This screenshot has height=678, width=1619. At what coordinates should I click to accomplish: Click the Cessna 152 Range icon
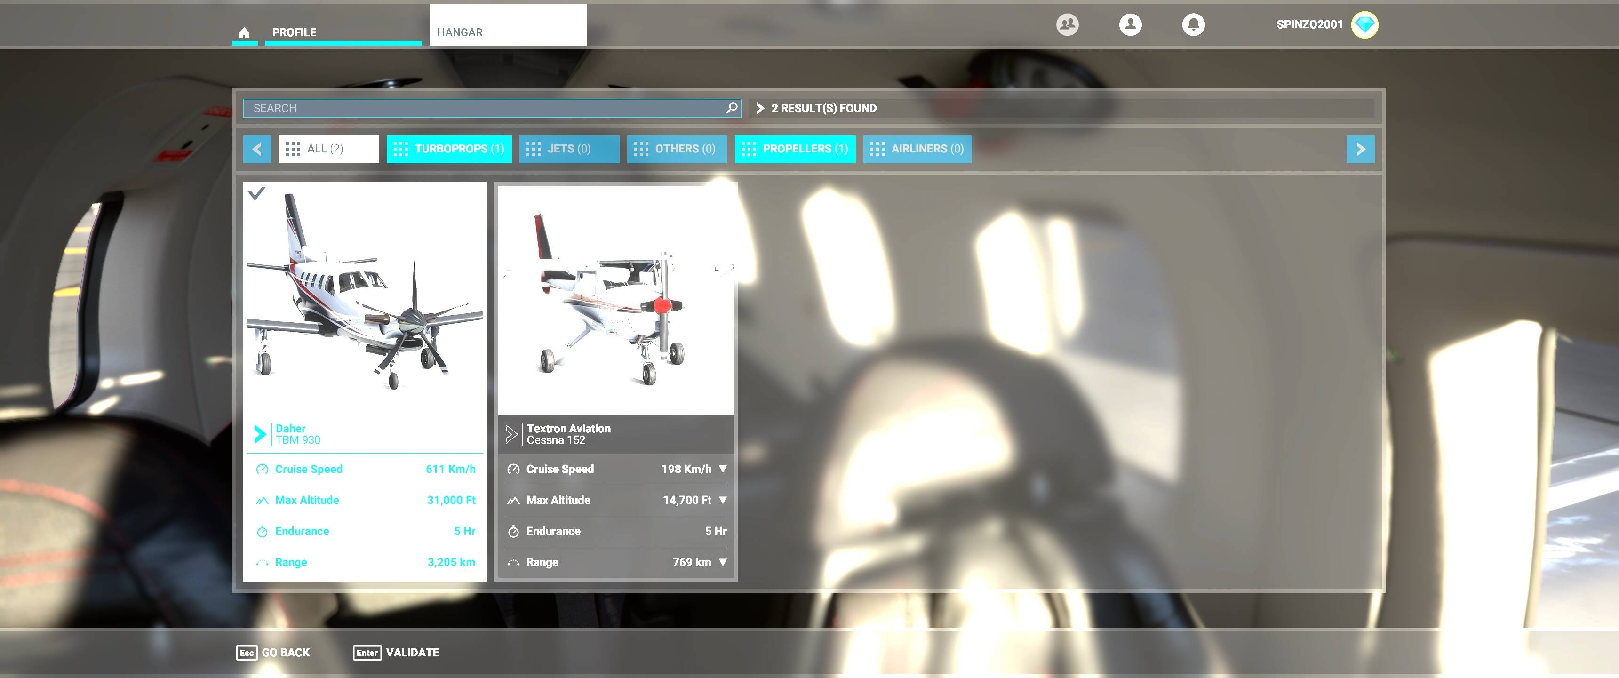point(513,562)
